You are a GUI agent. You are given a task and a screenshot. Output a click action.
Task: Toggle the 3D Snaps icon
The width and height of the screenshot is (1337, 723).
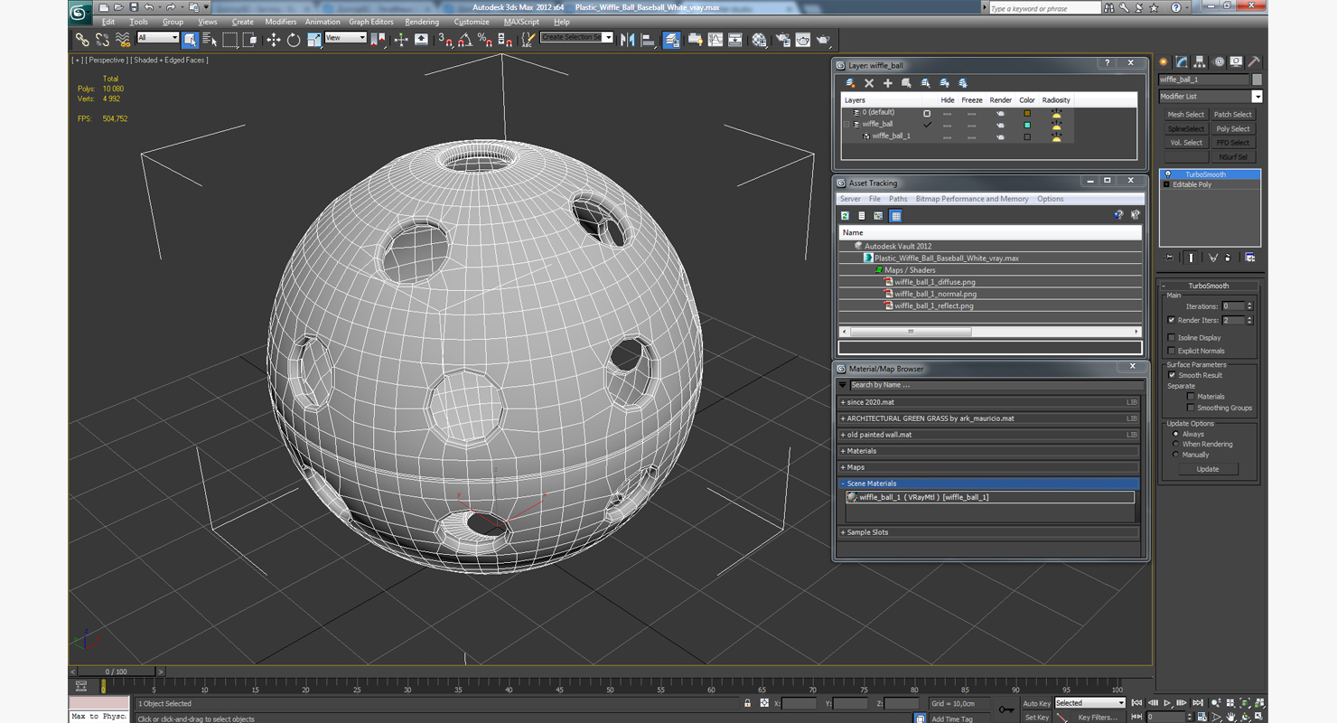(x=444, y=40)
